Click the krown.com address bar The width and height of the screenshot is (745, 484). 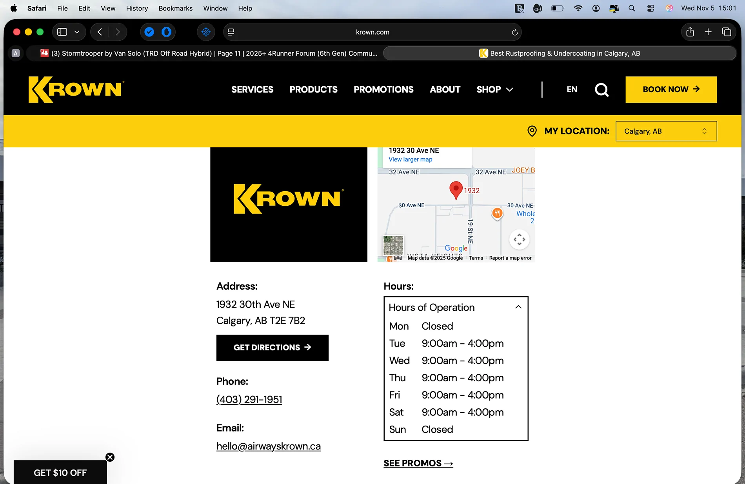point(372,32)
